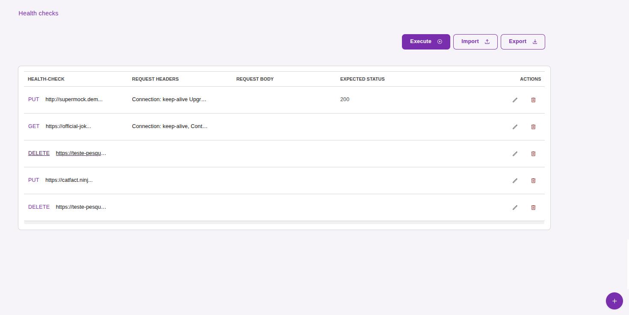
Task: Click trash icon for catfact.ninja row
Action: pyautogui.click(x=533, y=181)
